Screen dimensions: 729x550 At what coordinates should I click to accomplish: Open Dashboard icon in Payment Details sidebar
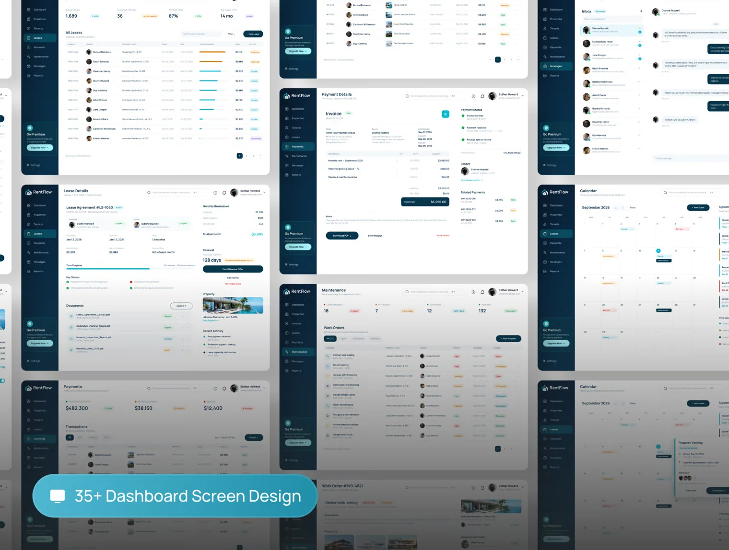[x=287, y=109]
